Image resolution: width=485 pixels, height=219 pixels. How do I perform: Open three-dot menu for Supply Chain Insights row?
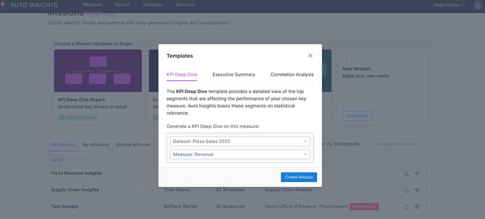coord(427,190)
